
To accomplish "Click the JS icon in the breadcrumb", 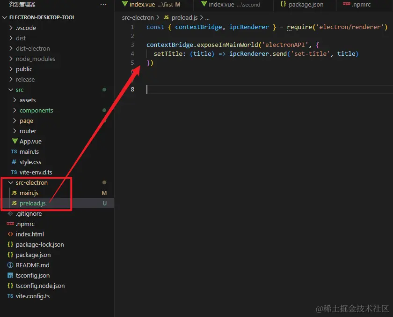I will pos(166,17).
